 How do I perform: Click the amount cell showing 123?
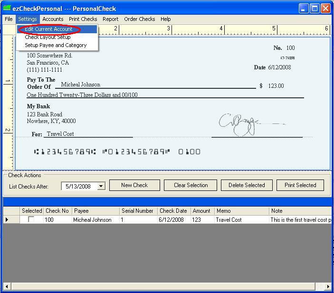coord(202,220)
